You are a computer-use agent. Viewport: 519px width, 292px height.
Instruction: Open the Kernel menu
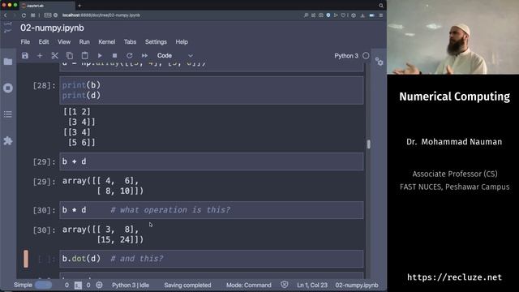[x=106, y=41]
